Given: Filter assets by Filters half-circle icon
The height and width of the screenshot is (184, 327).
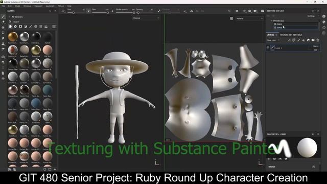Looking at the screenshot, I should point(26,27).
